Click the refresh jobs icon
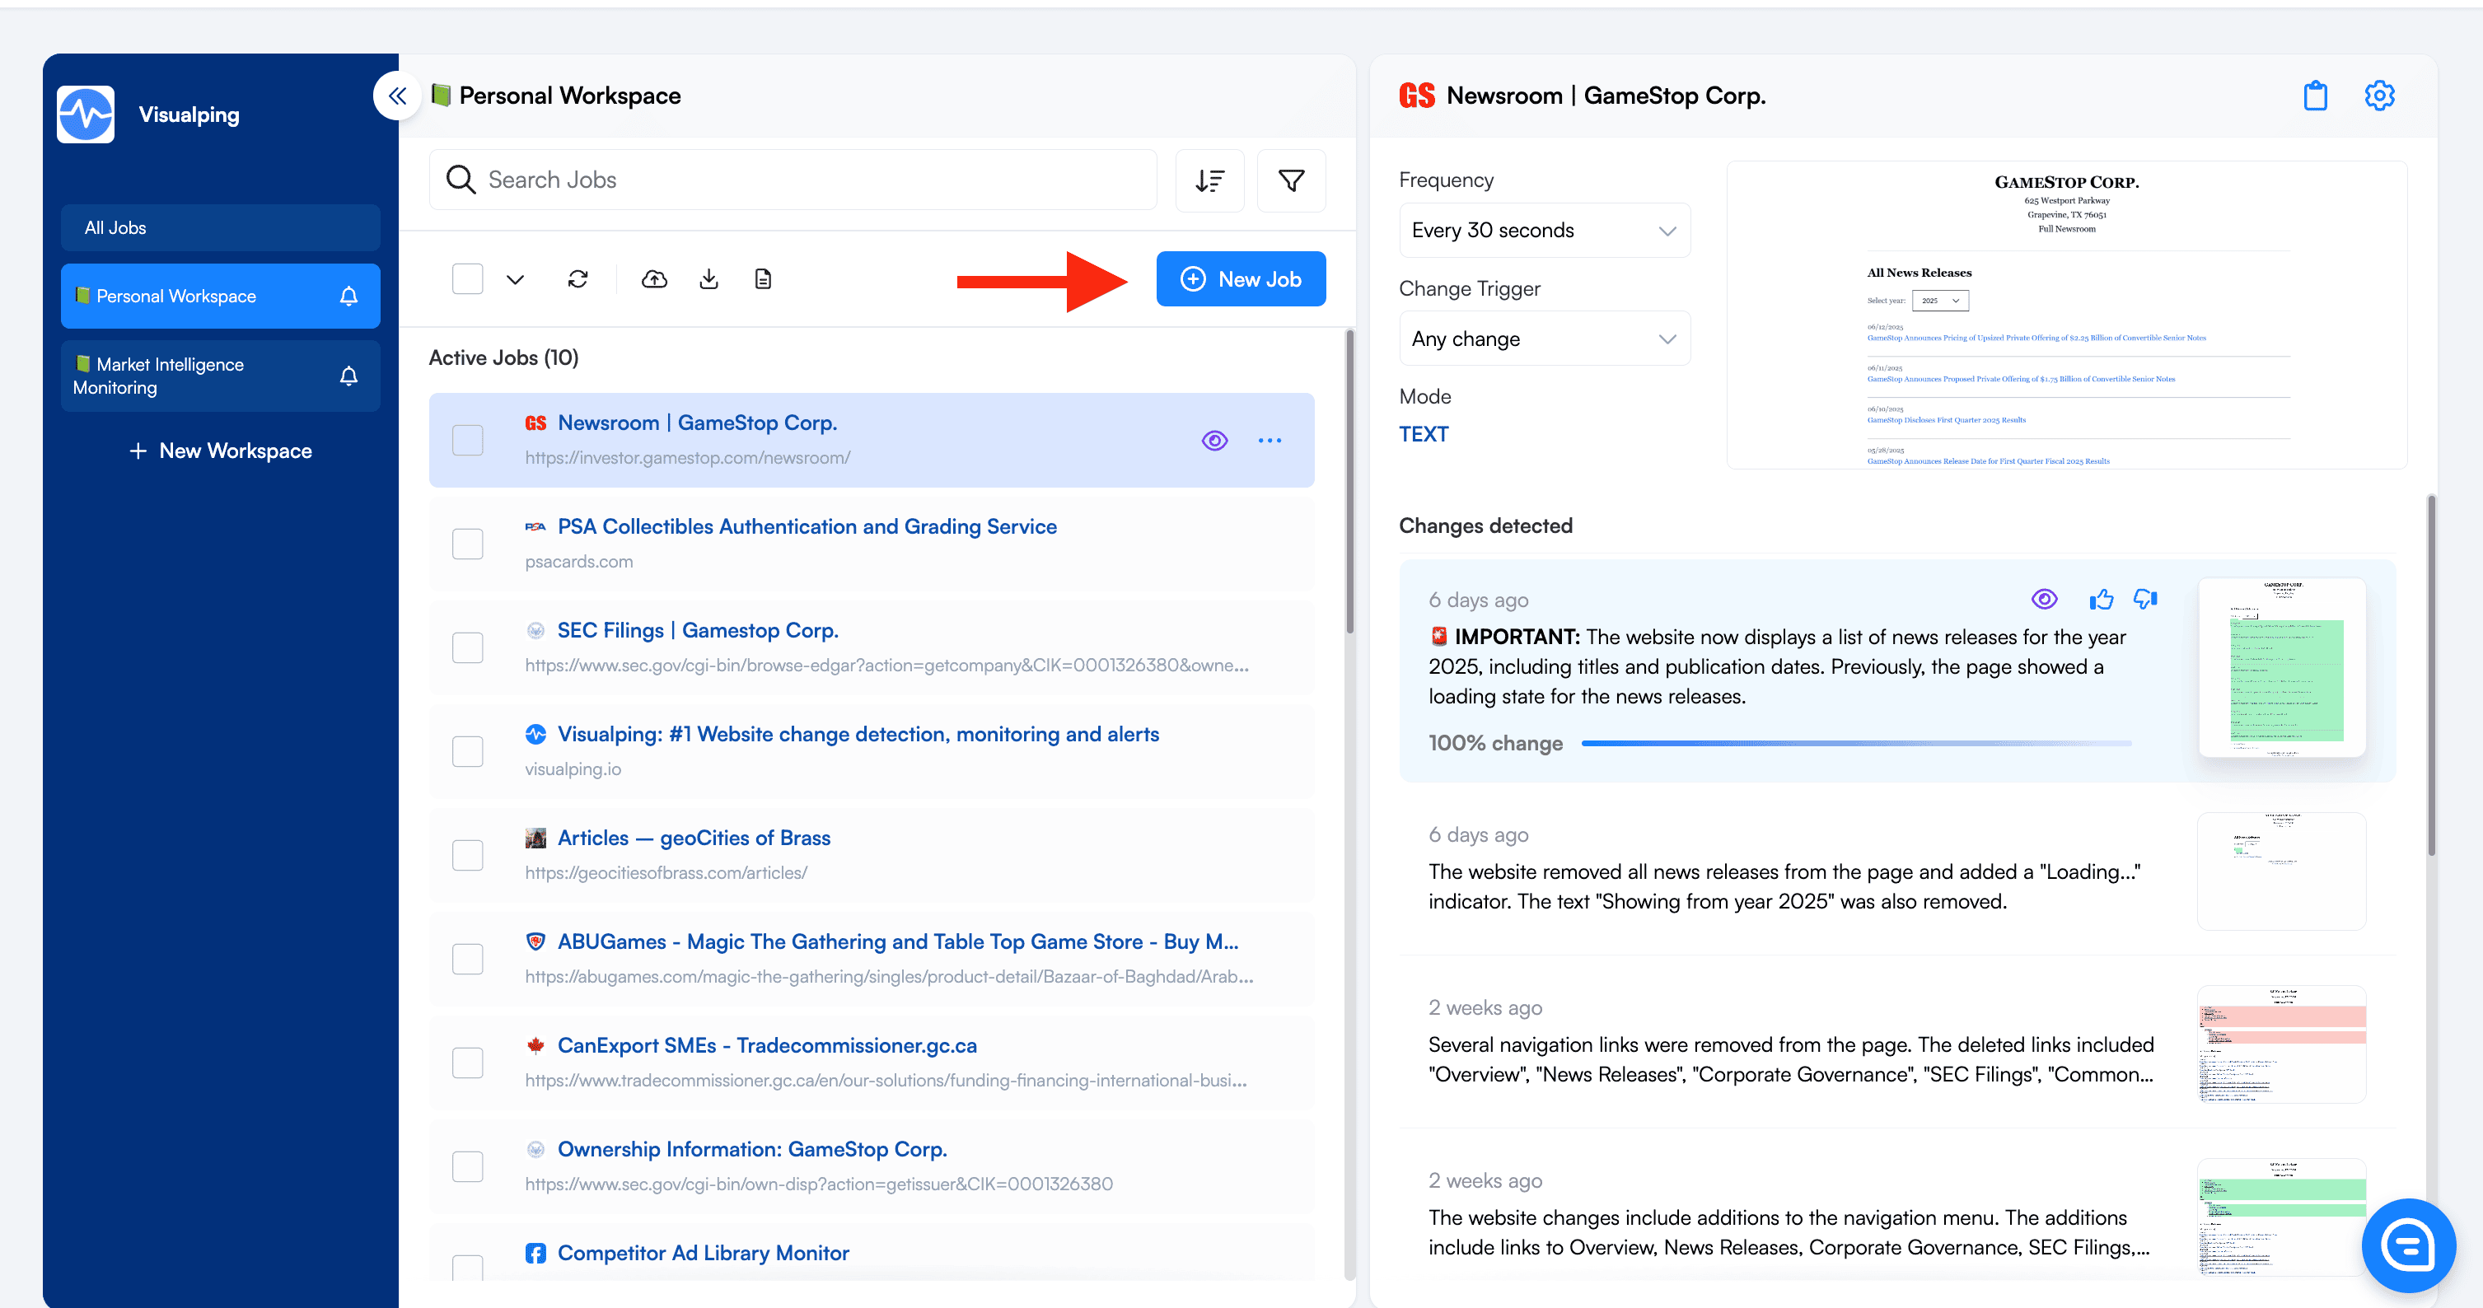The width and height of the screenshot is (2483, 1308). point(578,279)
